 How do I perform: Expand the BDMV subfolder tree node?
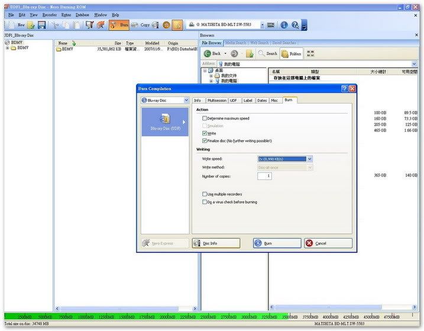(x=8, y=48)
